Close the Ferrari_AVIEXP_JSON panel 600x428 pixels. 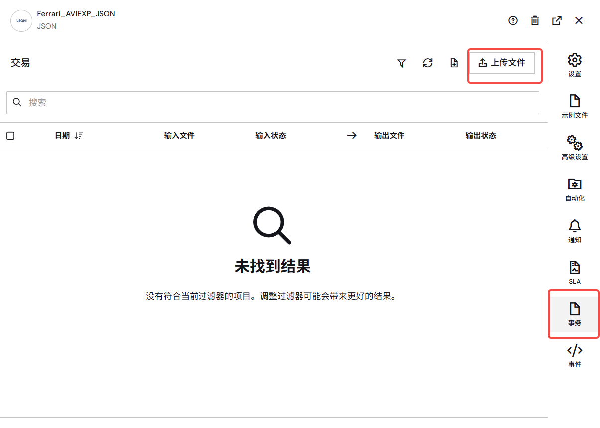click(x=579, y=20)
